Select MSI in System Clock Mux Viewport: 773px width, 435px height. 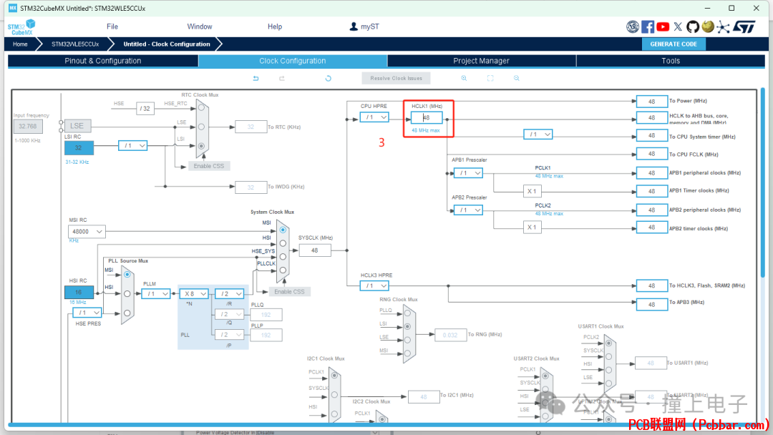(x=283, y=230)
